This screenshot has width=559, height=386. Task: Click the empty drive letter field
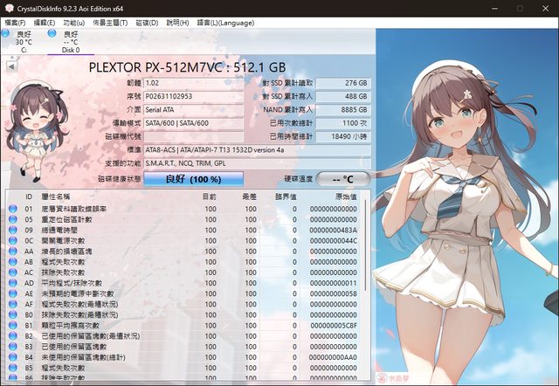click(x=194, y=136)
